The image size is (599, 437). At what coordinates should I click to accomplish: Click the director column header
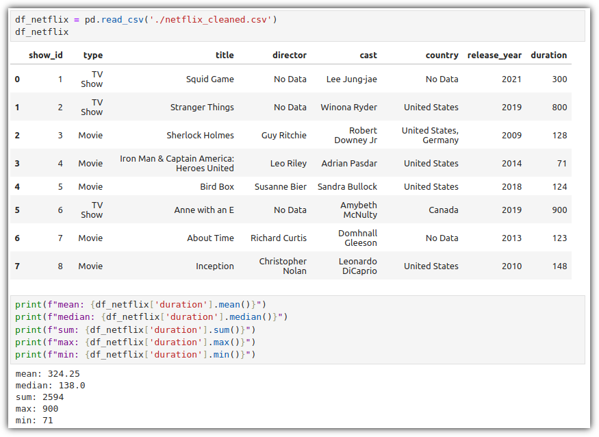(289, 55)
